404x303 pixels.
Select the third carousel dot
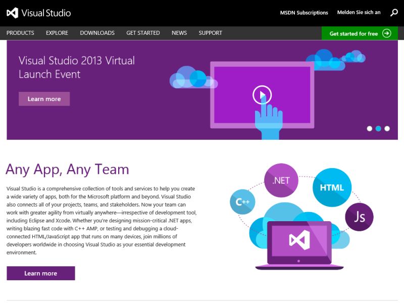[387, 129]
